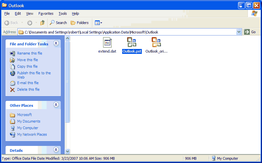This screenshot has height=163, width=262.
Task: Open the Search pane
Action: click(x=58, y=23)
